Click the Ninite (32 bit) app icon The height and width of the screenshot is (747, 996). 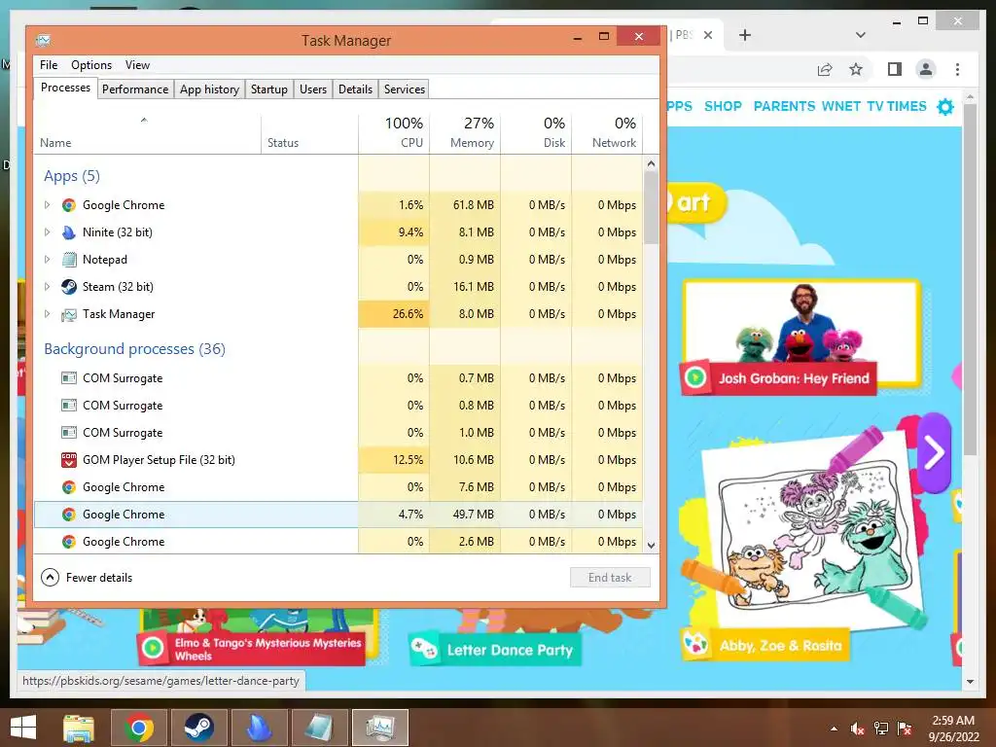point(69,232)
